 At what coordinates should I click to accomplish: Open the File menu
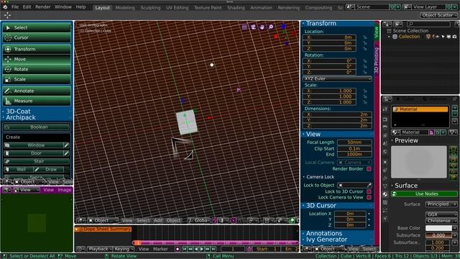point(14,6)
